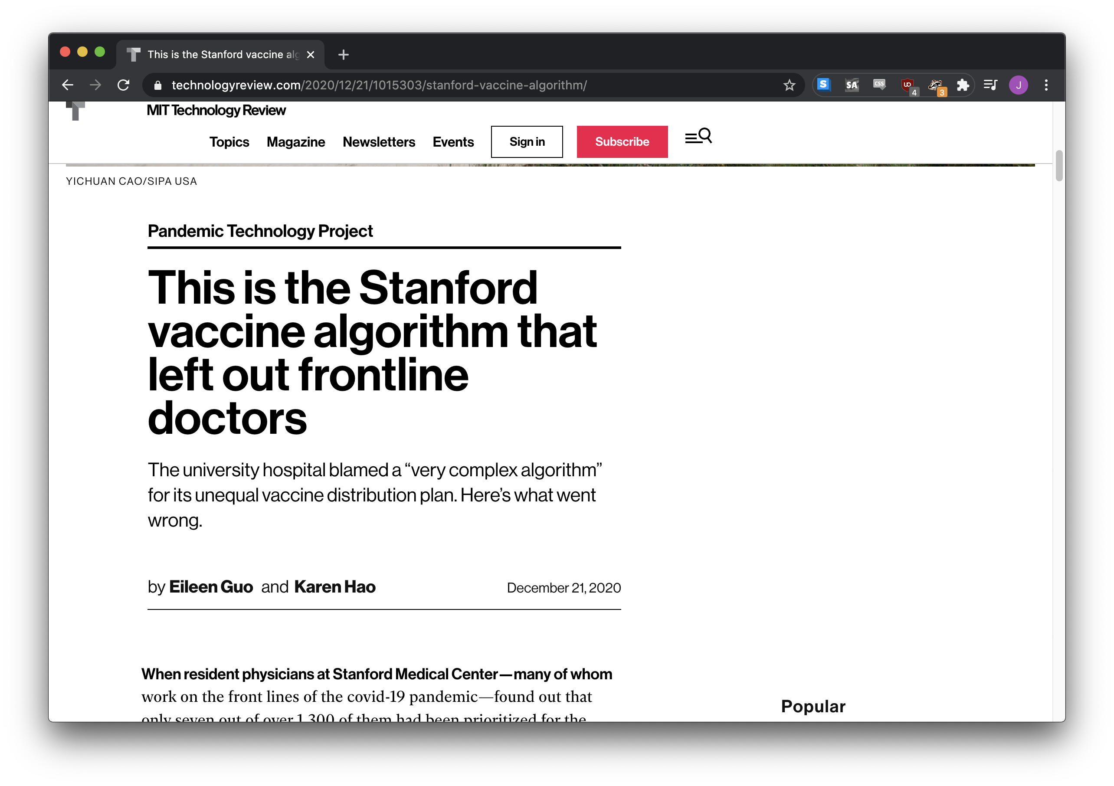
Task: Open the uBlock Origin extension
Action: [x=908, y=85]
